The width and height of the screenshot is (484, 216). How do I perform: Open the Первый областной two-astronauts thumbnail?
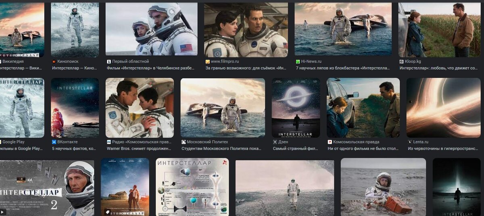[x=152, y=29]
